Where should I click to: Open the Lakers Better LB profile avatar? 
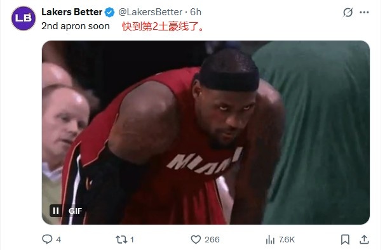click(x=24, y=18)
